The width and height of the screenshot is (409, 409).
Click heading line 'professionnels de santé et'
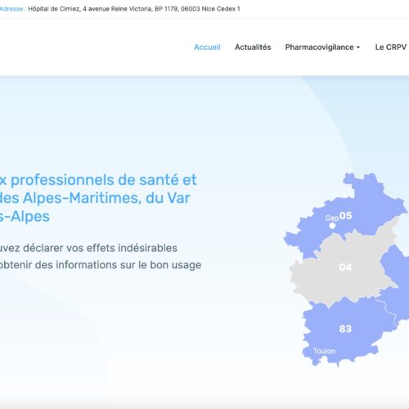click(x=104, y=180)
